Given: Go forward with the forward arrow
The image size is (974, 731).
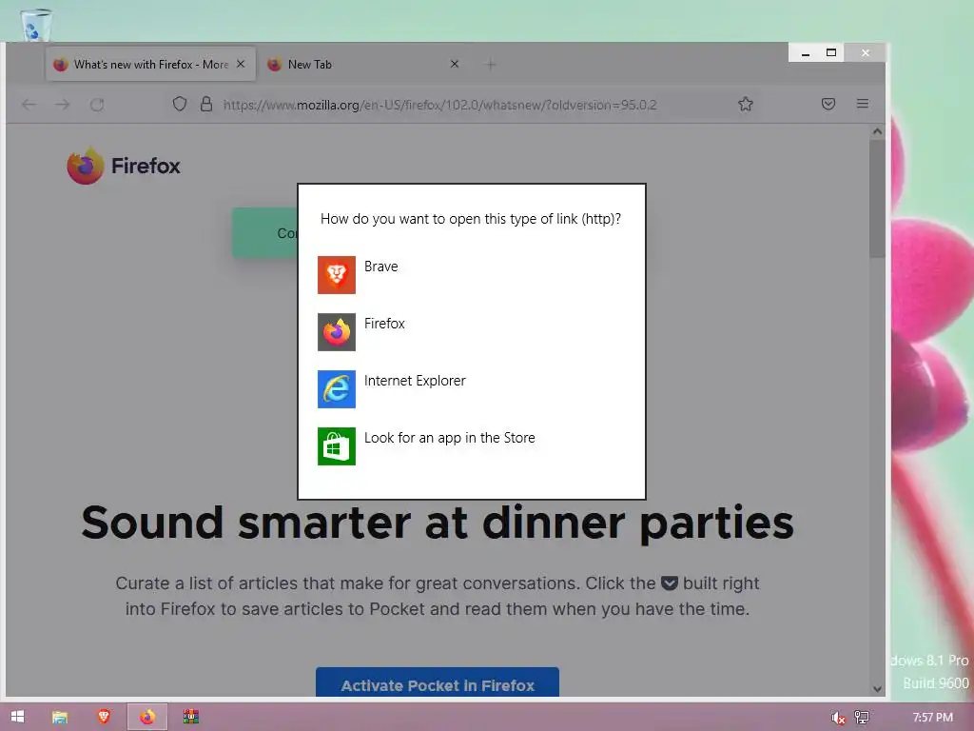Looking at the screenshot, I should 62,105.
